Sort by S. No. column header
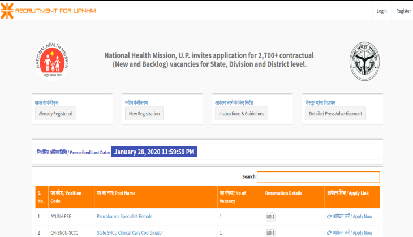The height and width of the screenshot is (237, 413). point(42,197)
